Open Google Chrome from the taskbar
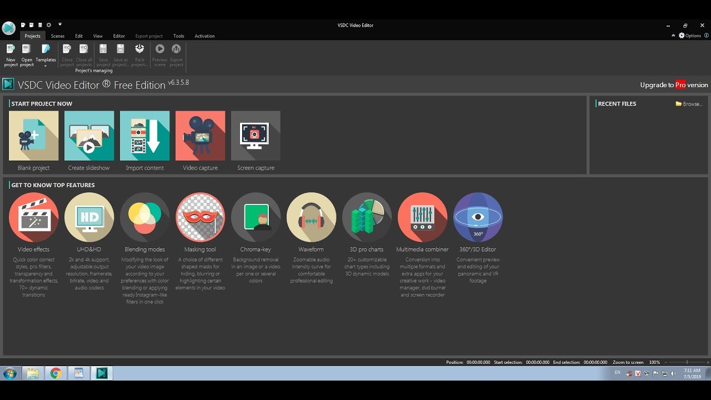 [56, 373]
